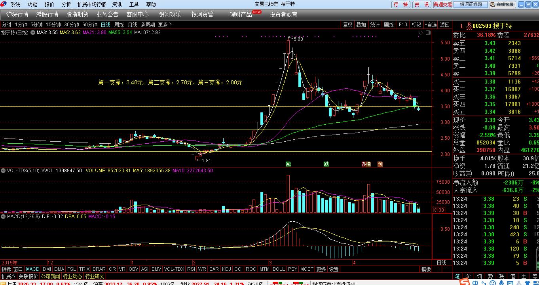Click the 涨榜 marker on the chart

366,164
